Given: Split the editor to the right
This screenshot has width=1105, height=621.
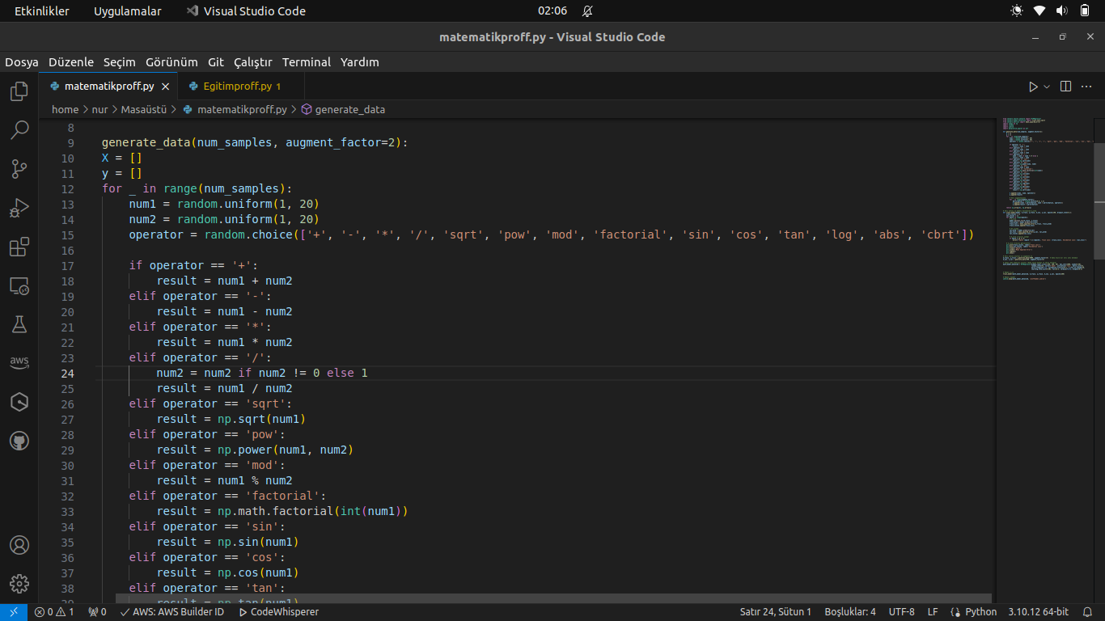Looking at the screenshot, I should 1065,87.
